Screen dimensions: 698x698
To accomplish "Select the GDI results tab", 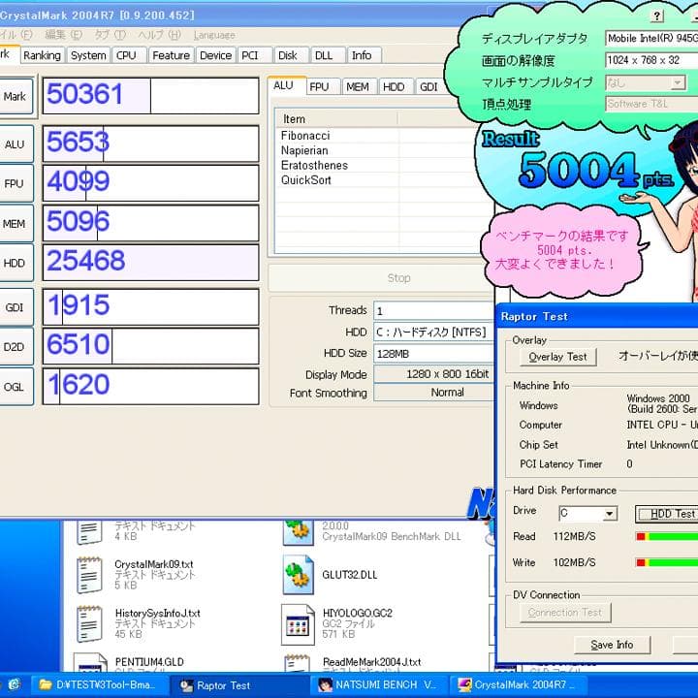I will point(430,87).
